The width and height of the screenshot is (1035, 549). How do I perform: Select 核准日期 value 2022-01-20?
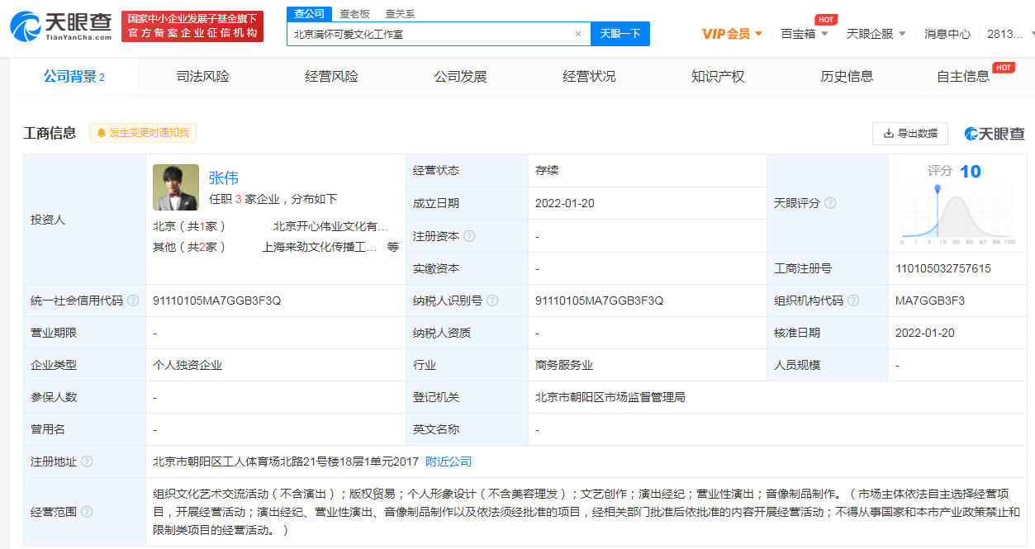pos(925,333)
